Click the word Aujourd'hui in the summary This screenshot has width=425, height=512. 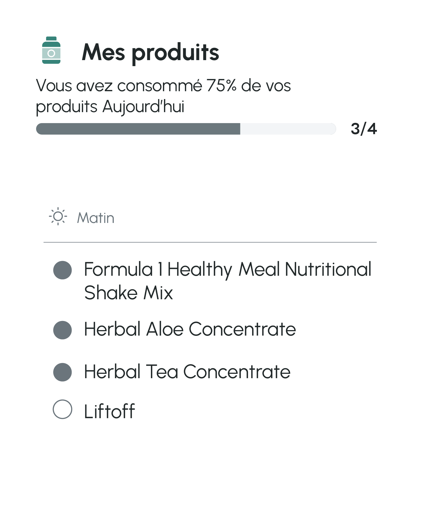143,107
